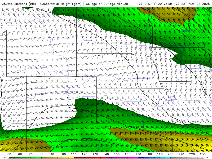
Task: Select the olive swatch starting at 80 knots
Action: click(44, 158)
